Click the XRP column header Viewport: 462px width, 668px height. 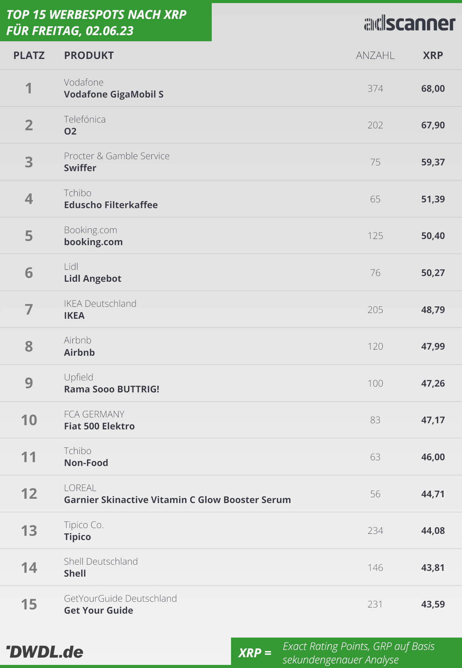pos(433,56)
